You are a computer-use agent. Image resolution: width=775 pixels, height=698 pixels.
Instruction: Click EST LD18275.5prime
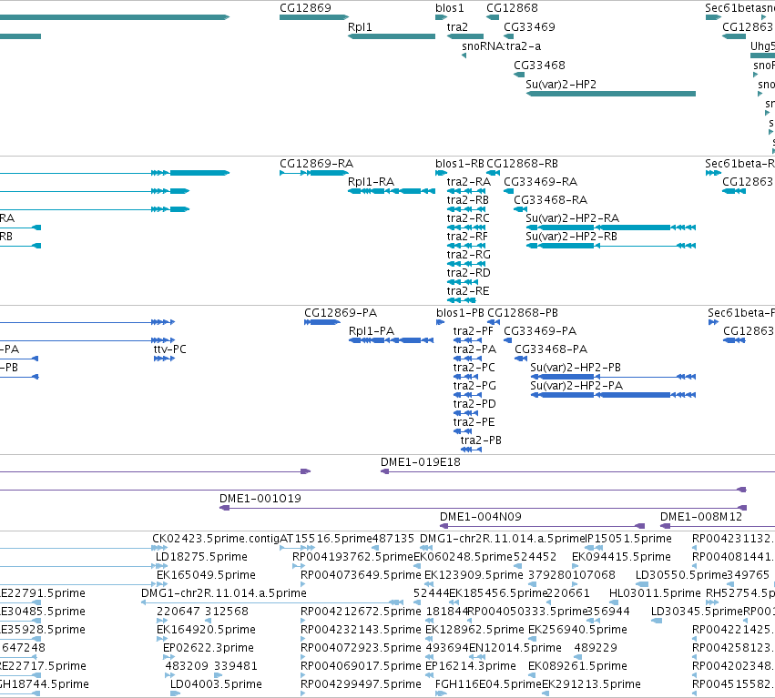tap(201, 557)
